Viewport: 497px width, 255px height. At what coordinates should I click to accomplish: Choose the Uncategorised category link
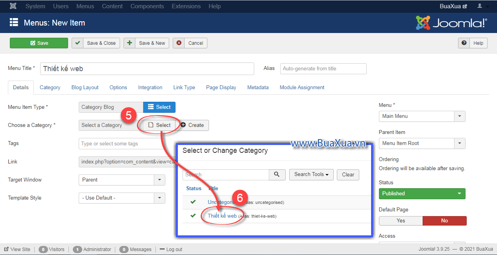[222, 202]
